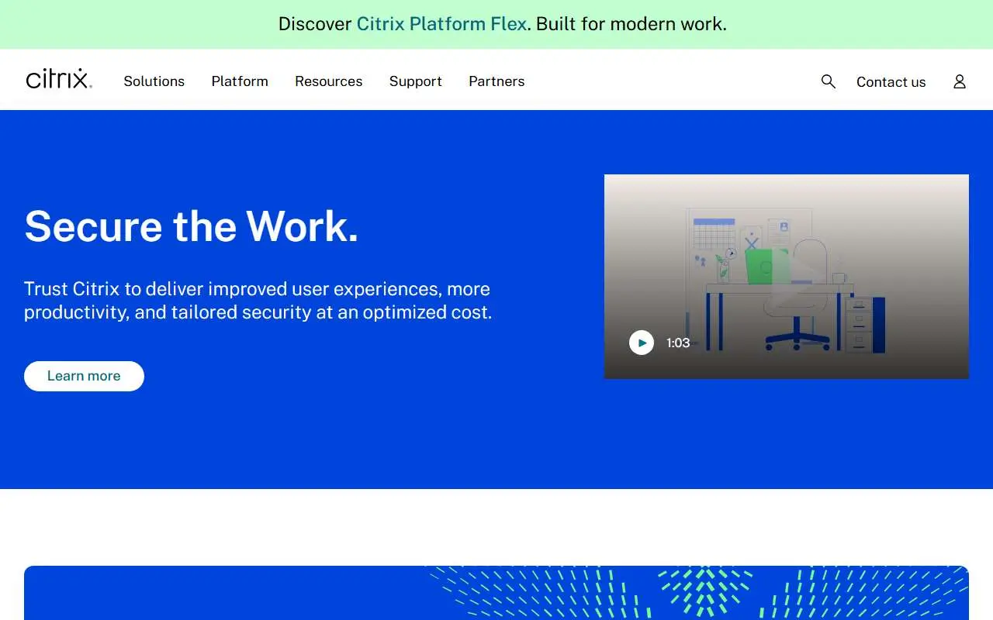Image resolution: width=993 pixels, height=620 pixels.
Task: Go to Contact us
Action: click(891, 82)
